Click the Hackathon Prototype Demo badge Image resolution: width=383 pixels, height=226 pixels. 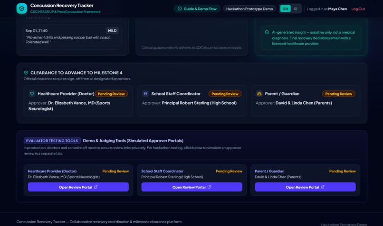pyautogui.click(x=249, y=9)
